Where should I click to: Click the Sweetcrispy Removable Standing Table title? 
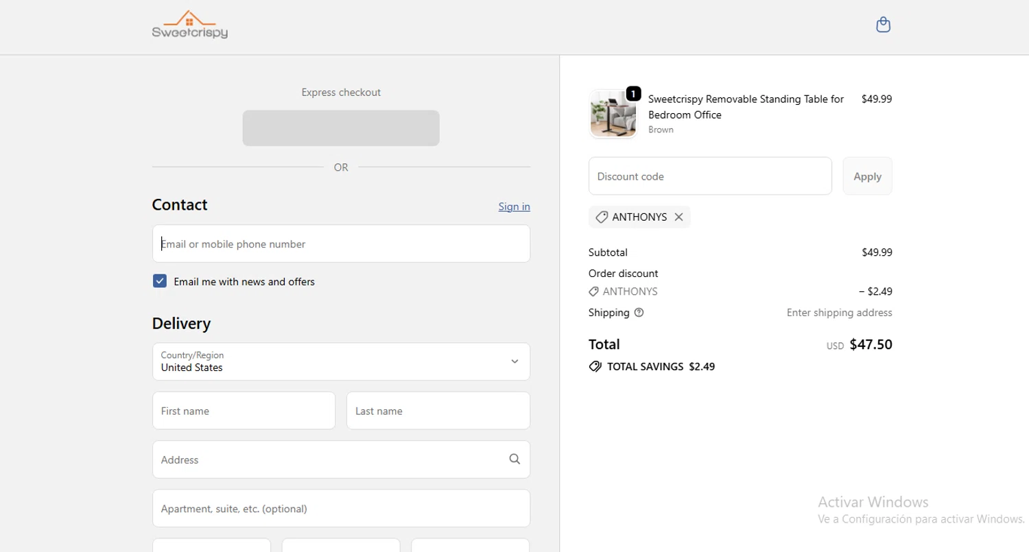pyautogui.click(x=746, y=107)
